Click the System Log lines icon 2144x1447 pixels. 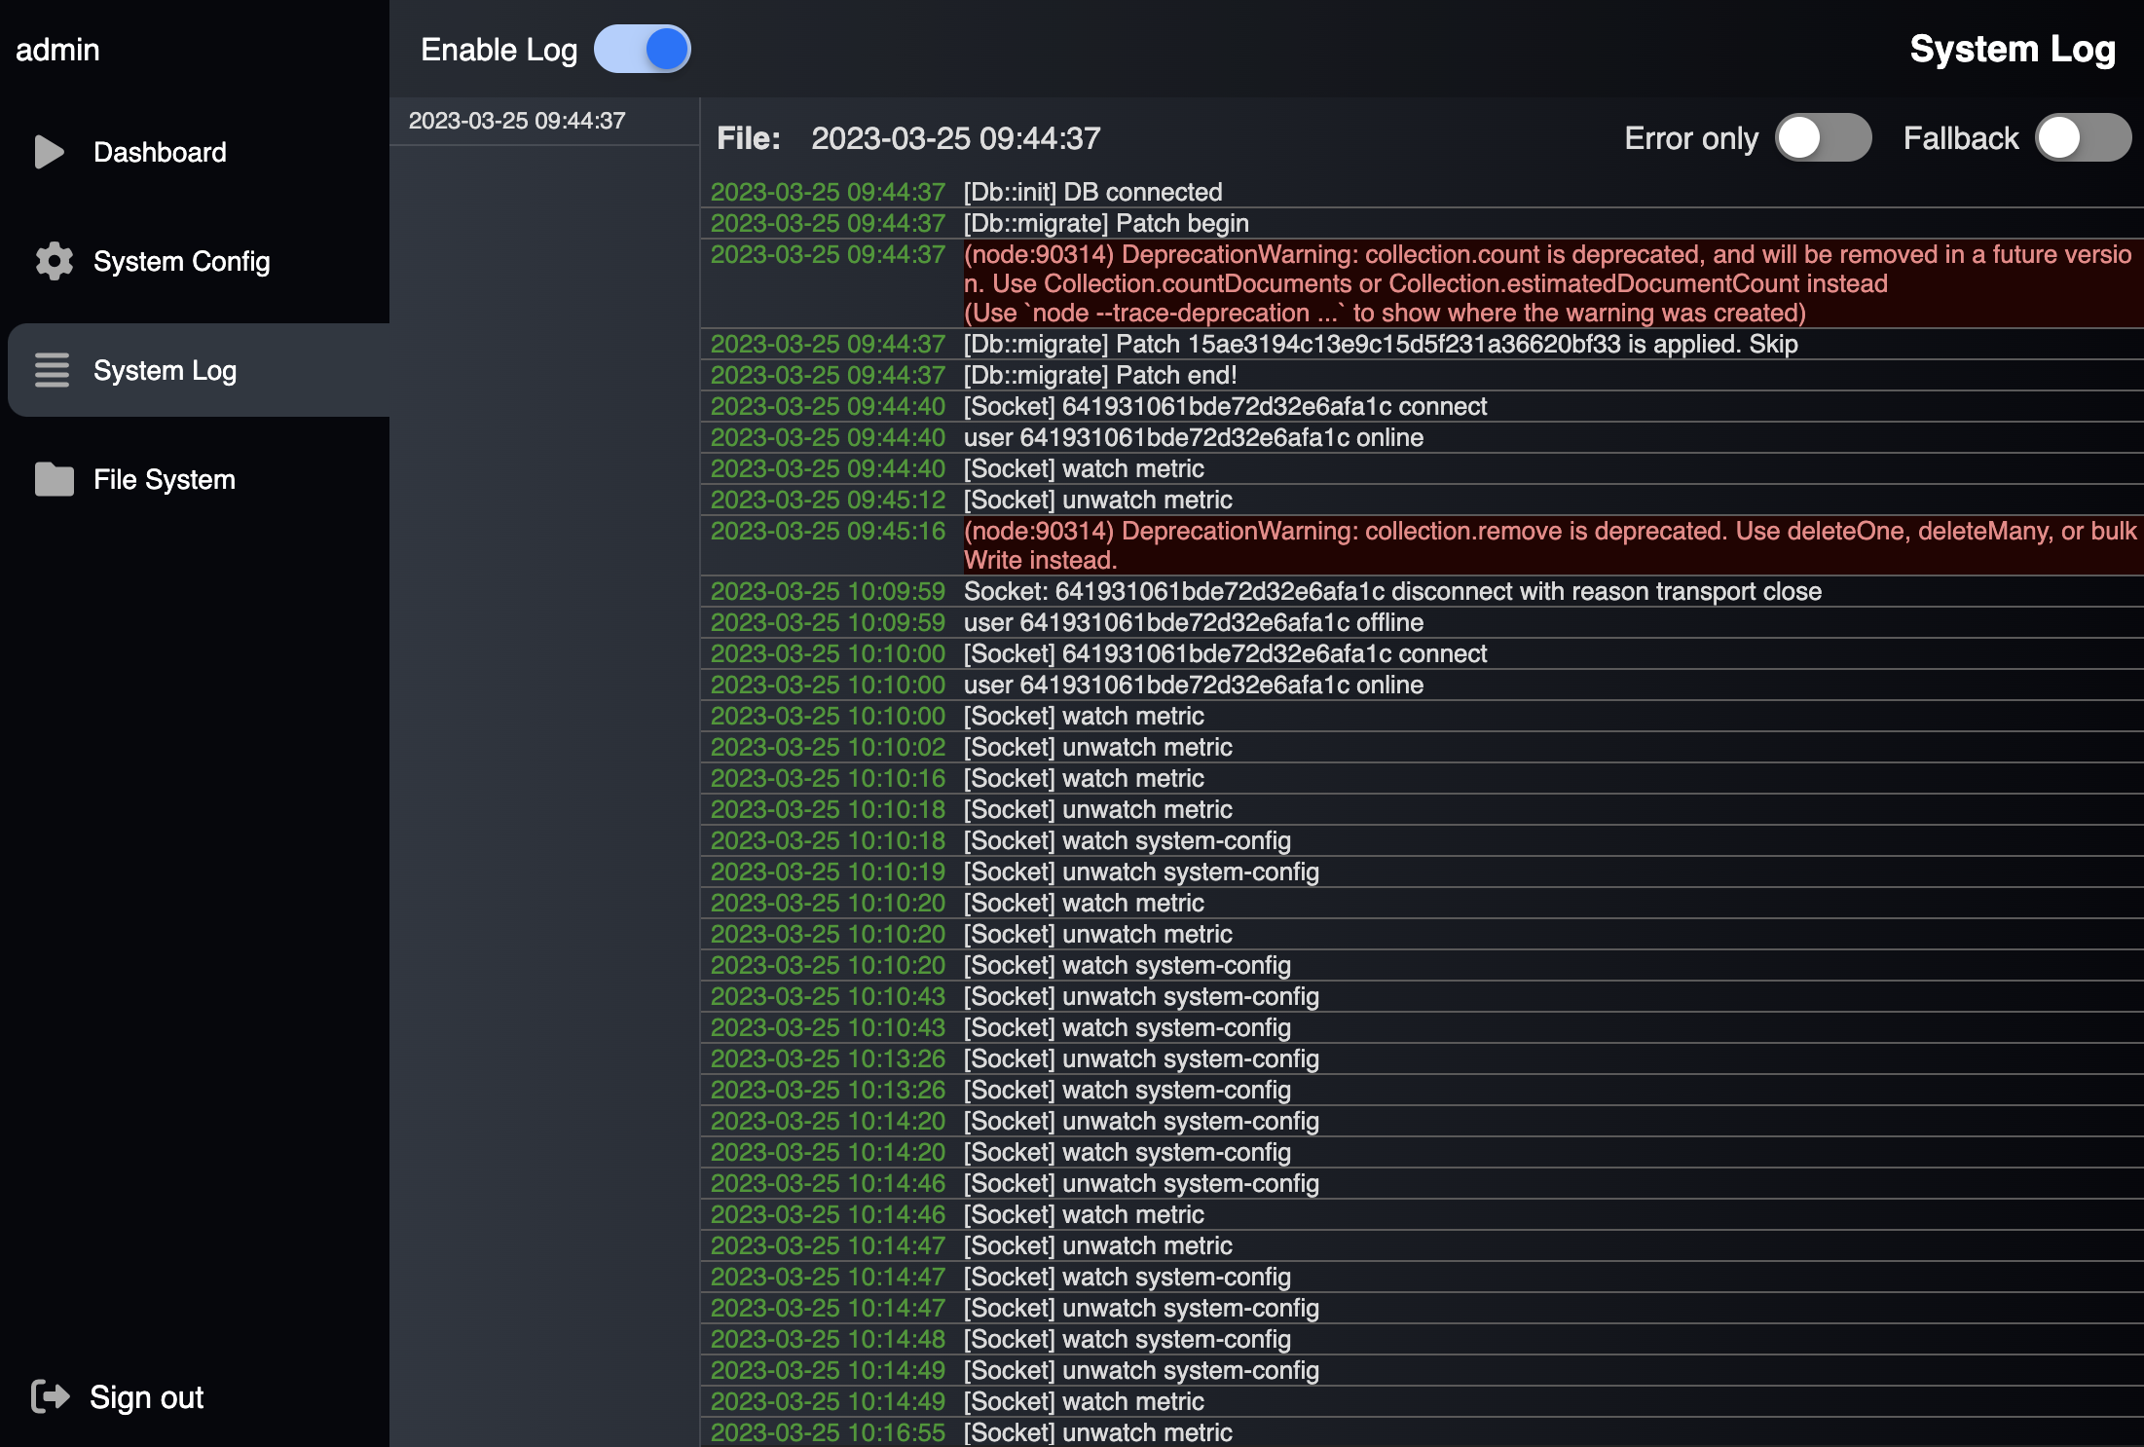[52, 370]
